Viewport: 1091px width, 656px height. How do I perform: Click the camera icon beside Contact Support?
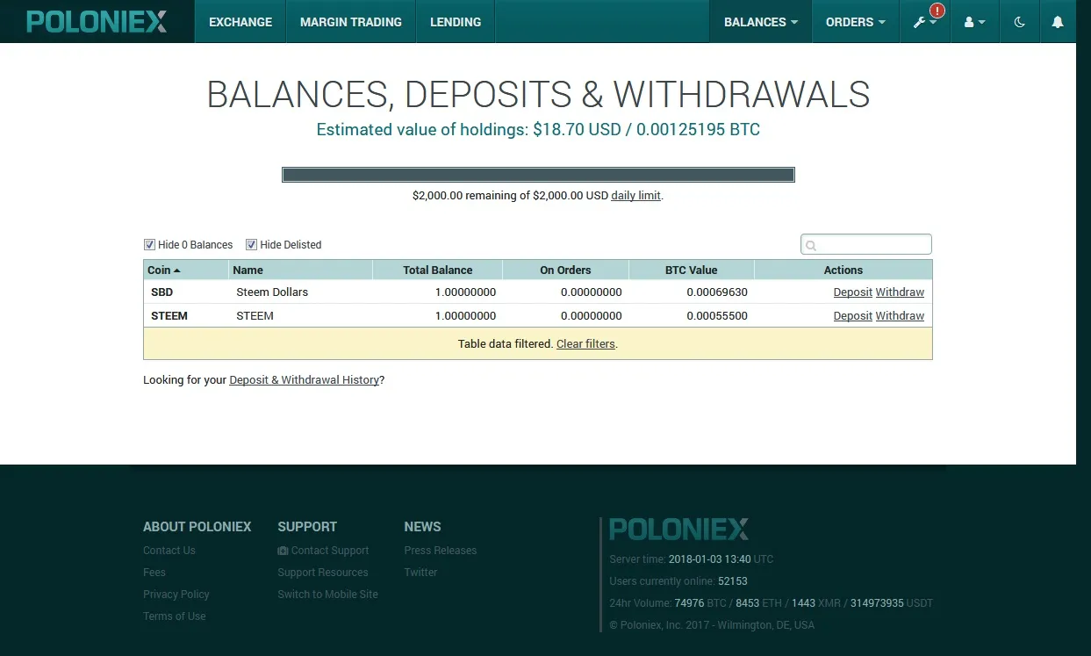pyautogui.click(x=283, y=551)
